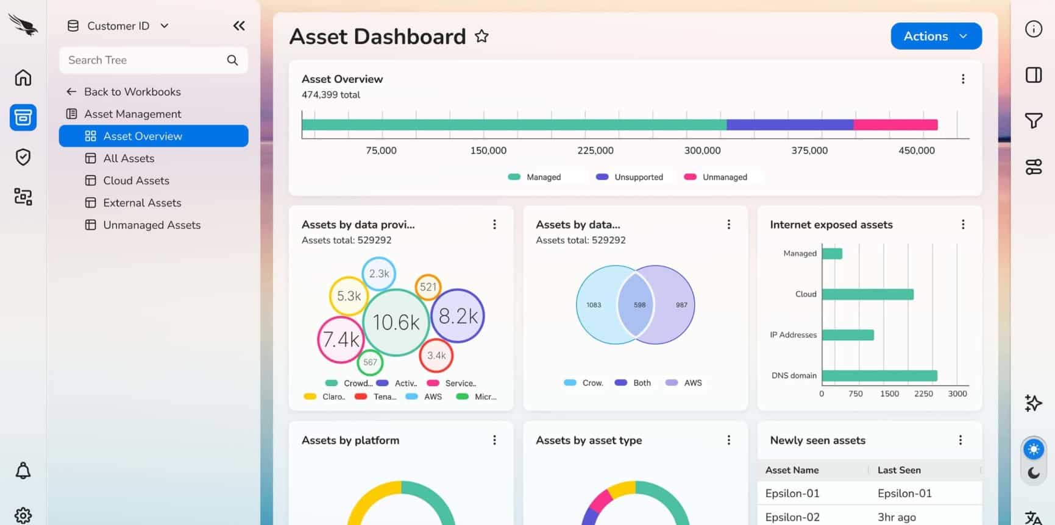Open notifications bell icon
This screenshot has width=1055, height=525.
(x=23, y=471)
